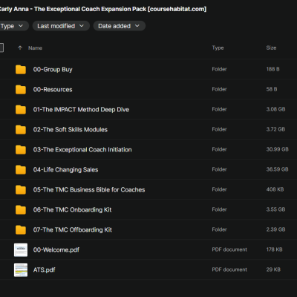The width and height of the screenshot is (297, 297).
Task: Select 07-The TMC Offboarding Kit name
Action: tap(73, 230)
